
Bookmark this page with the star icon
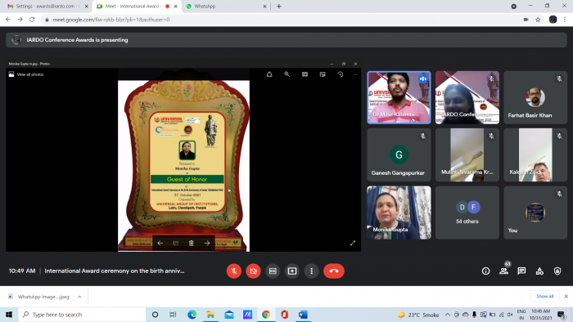[538, 20]
